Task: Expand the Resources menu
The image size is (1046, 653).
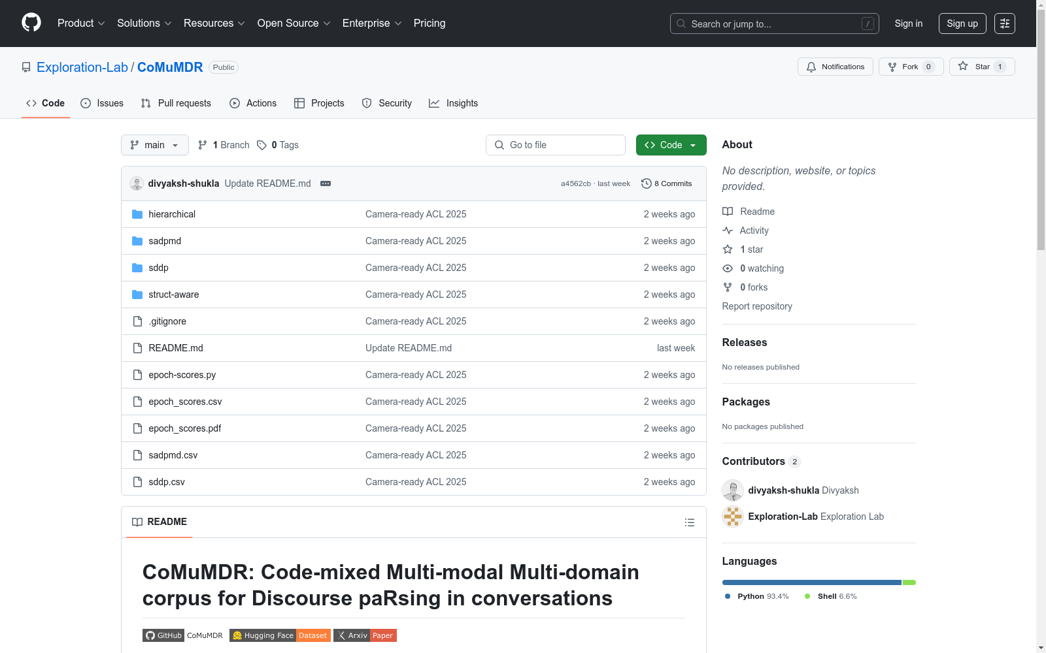Action: 214,24
